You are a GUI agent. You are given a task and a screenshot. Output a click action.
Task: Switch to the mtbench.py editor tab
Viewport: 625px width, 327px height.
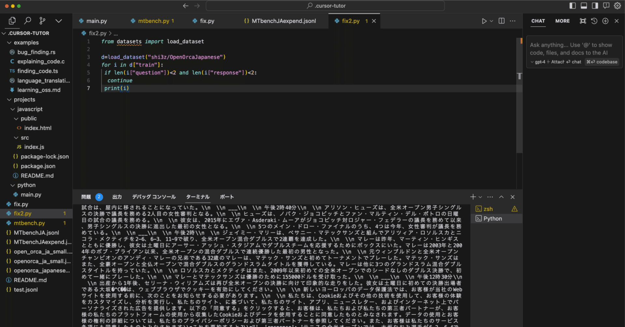pos(152,21)
